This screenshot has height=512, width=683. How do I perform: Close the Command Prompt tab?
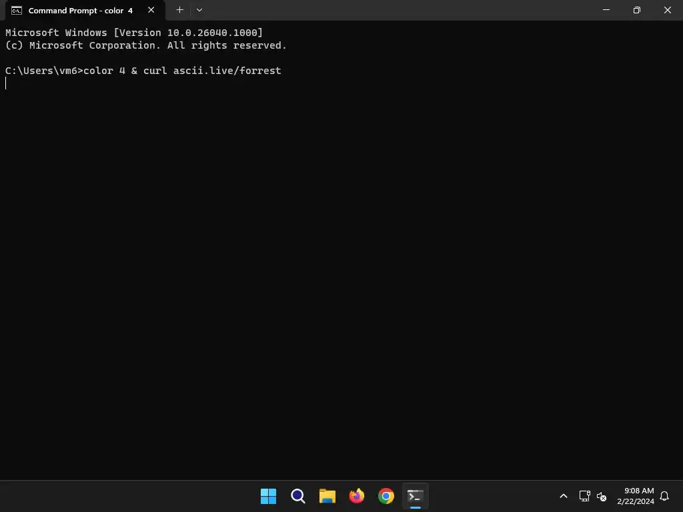pyautogui.click(x=151, y=10)
